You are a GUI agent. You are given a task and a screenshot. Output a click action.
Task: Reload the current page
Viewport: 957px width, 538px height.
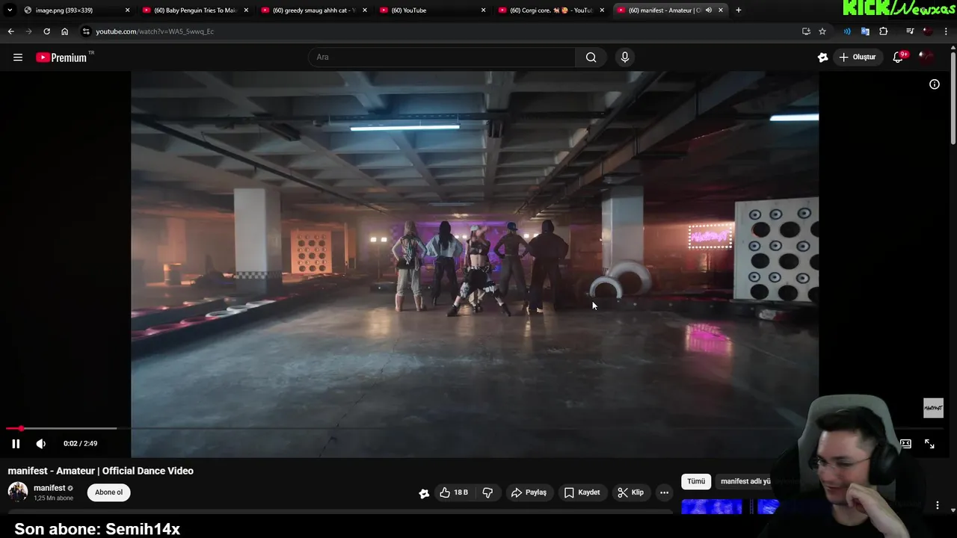pyautogui.click(x=46, y=31)
